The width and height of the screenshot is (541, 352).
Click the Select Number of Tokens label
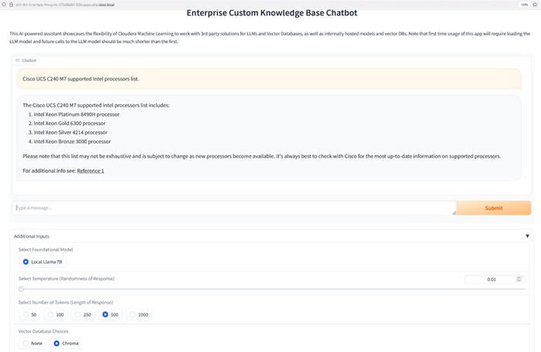(66, 302)
